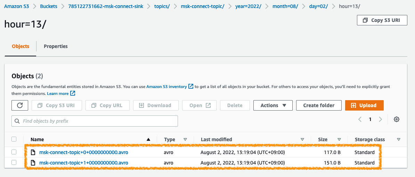Click the 117.0 B size cell

(332, 152)
